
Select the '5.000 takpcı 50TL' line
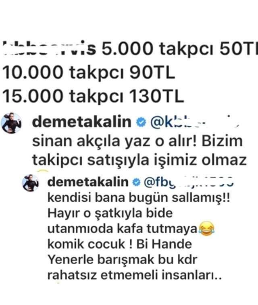tap(179, 49)
